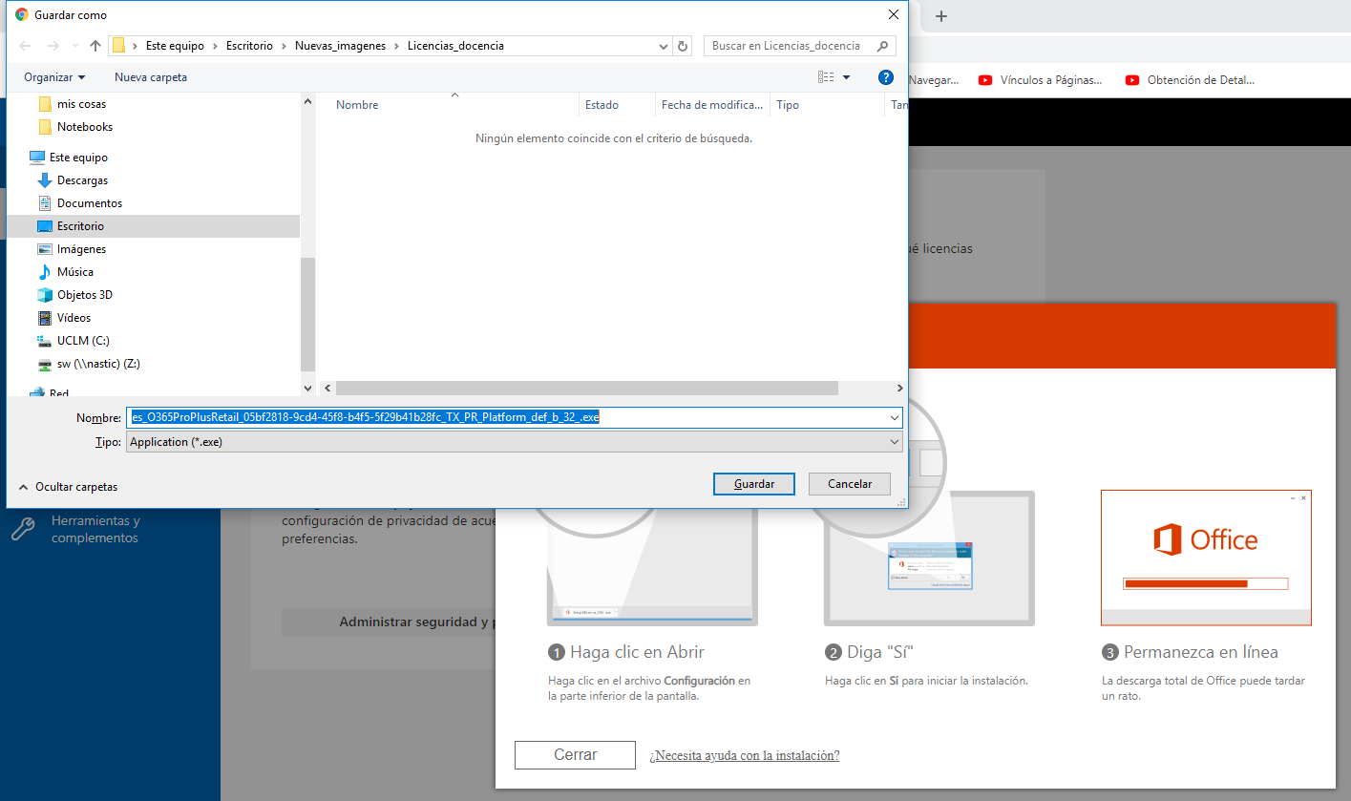Click Nuevas_imagenes in the address breadcrumb
Image resolution: width=1351 pixels, height=801 pixels.
click(x=339, y=46)
